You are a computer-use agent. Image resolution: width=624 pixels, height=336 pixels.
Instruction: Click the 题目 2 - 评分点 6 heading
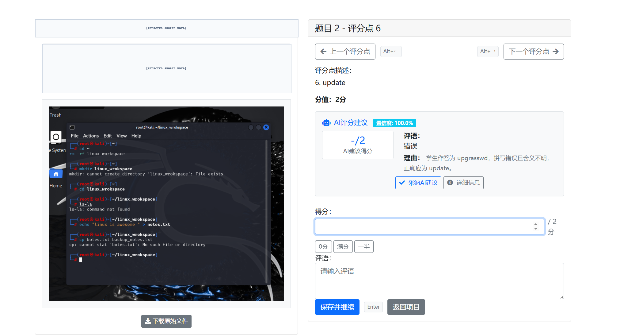pyautogui.click(x=348, y=28)
